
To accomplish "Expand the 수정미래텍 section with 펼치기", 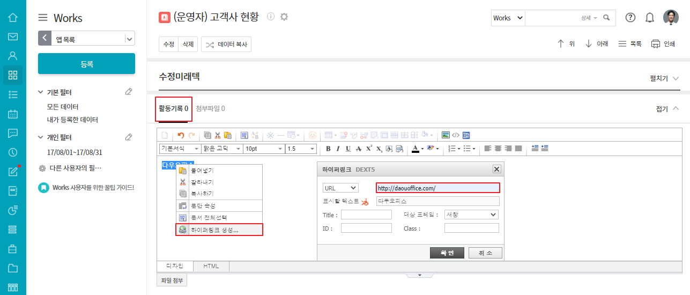I will (x=664, y=78).
